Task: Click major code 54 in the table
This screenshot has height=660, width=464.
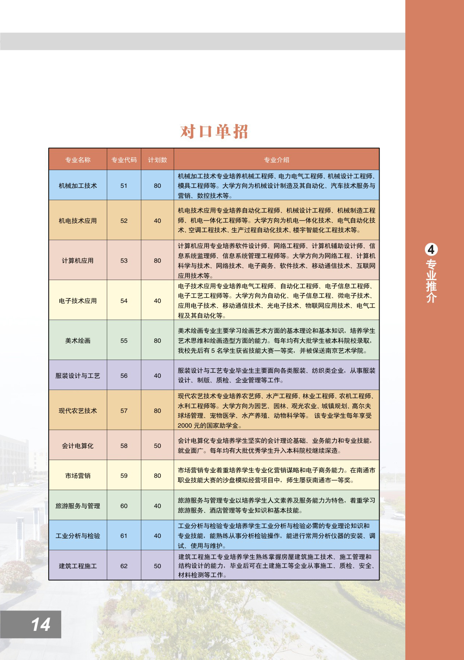Action: (124, 301)
